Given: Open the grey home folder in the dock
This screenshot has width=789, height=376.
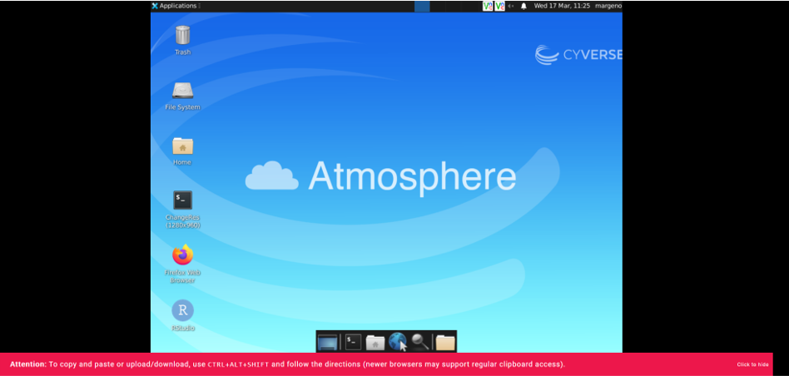Looking at the screenshot, I should click(375, 343).
